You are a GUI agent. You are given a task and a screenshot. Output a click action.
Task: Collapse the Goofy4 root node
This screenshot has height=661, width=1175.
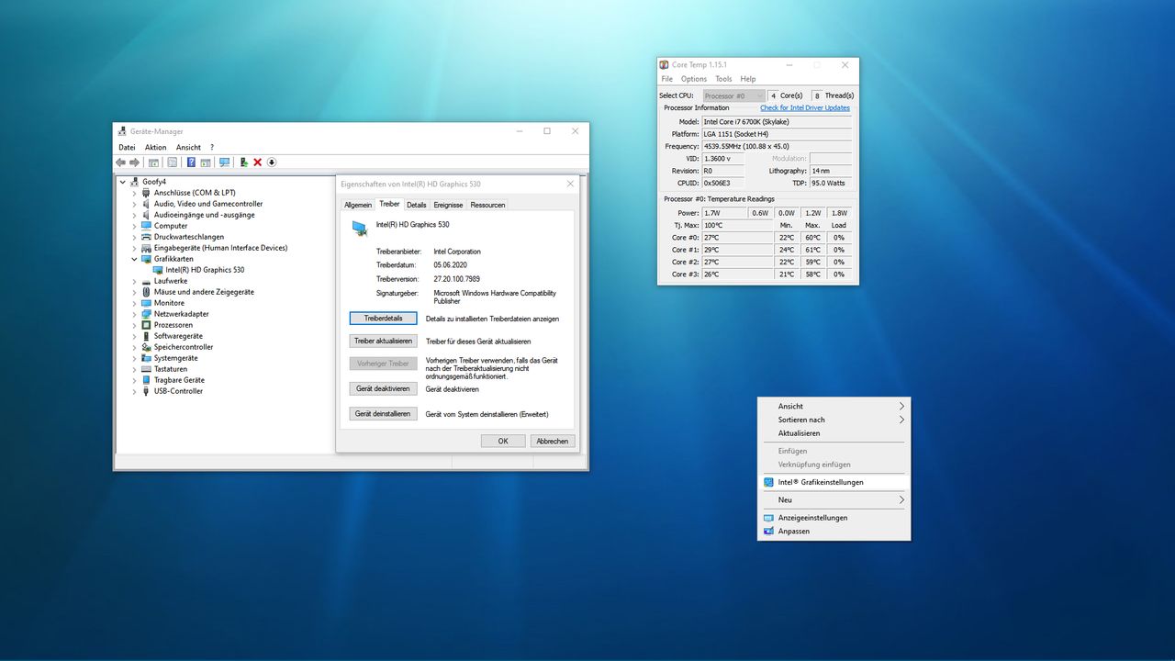point(123,182)
